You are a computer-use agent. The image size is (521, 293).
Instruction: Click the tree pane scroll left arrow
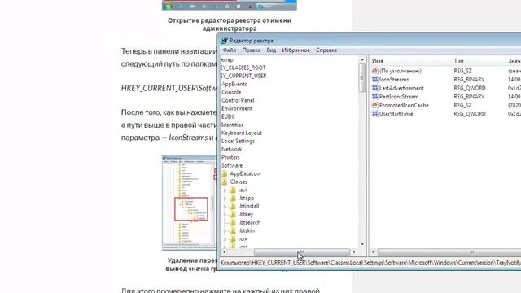coord(225,251)
